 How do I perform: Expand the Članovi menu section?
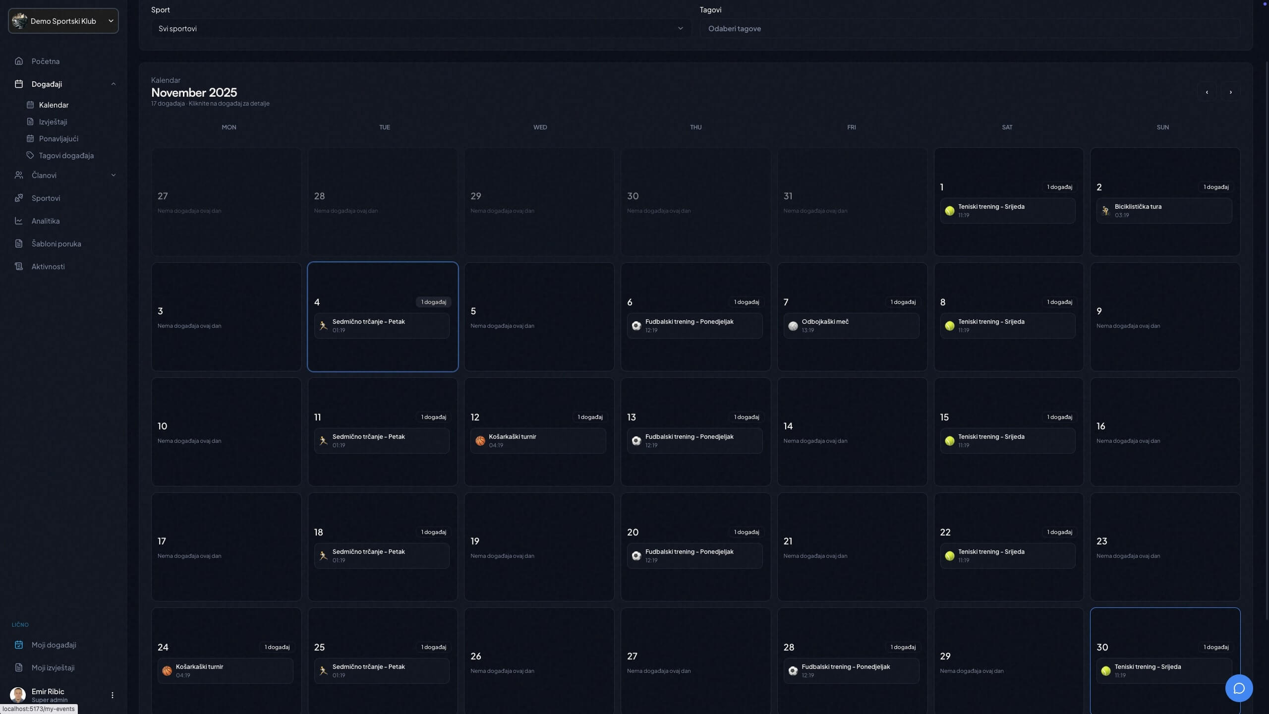[113, 175]
